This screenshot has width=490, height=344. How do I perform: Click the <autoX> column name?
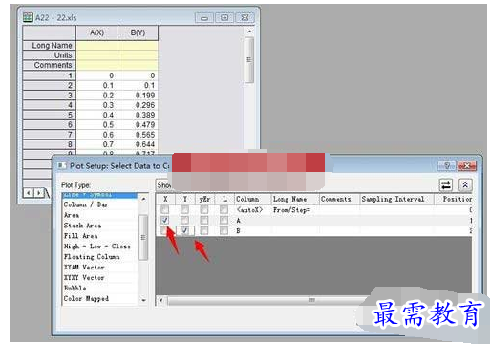(249, 209)
